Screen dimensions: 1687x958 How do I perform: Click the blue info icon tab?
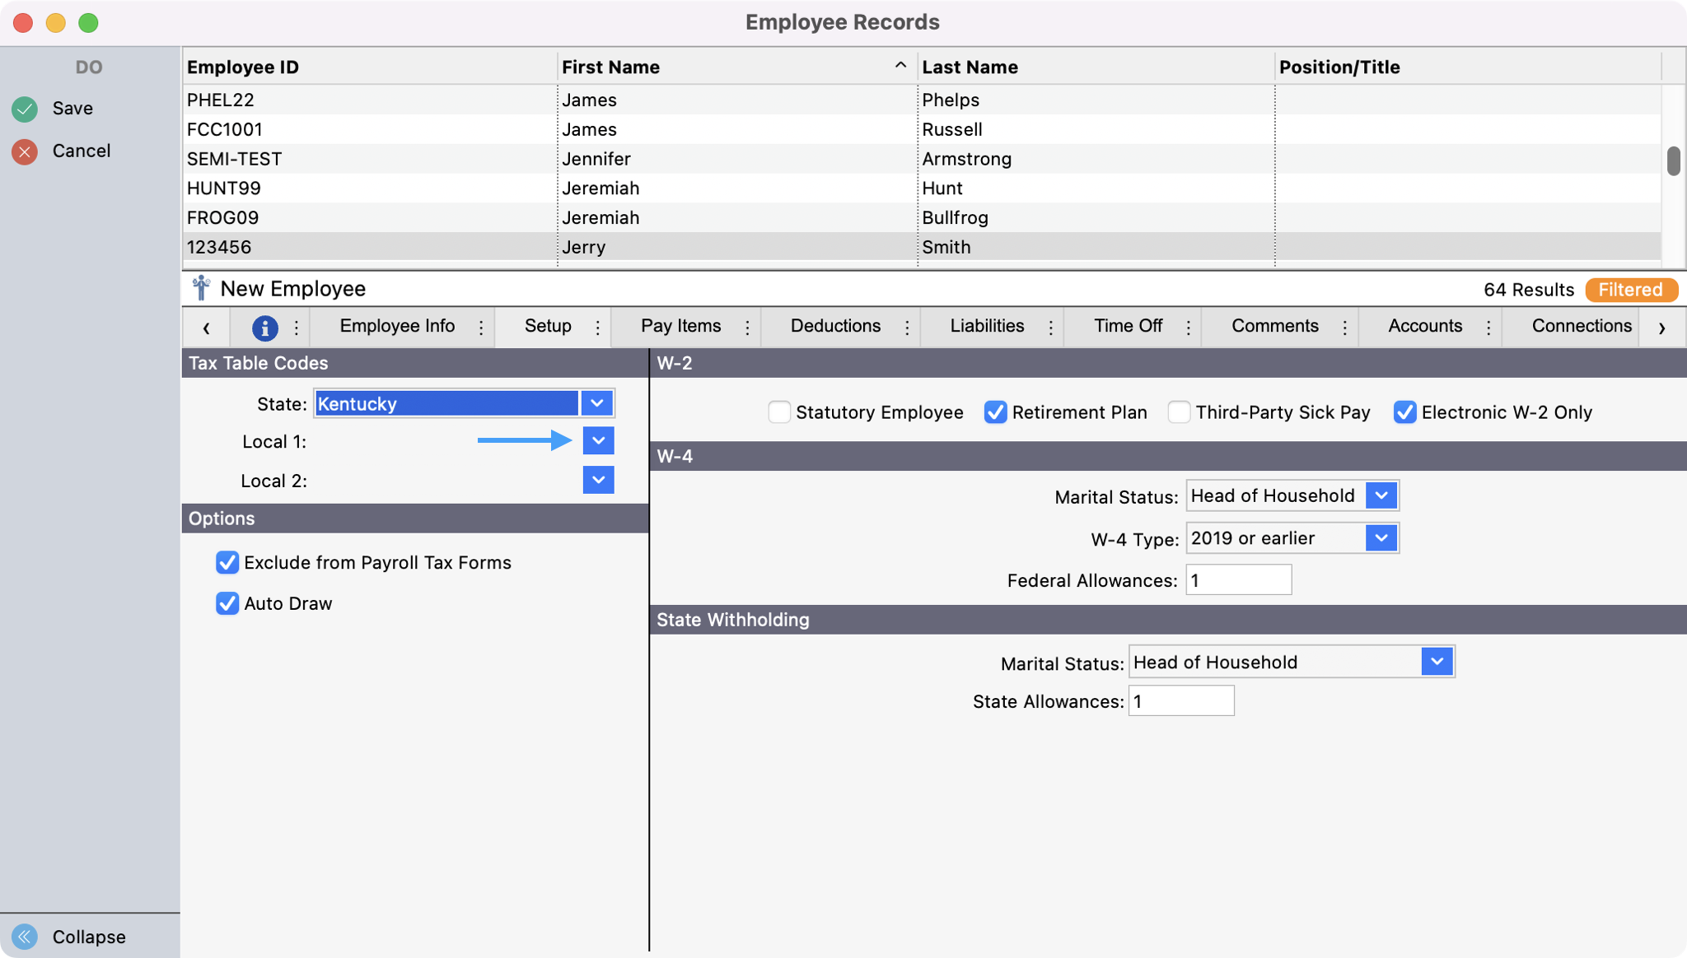(x=264, y=328)
